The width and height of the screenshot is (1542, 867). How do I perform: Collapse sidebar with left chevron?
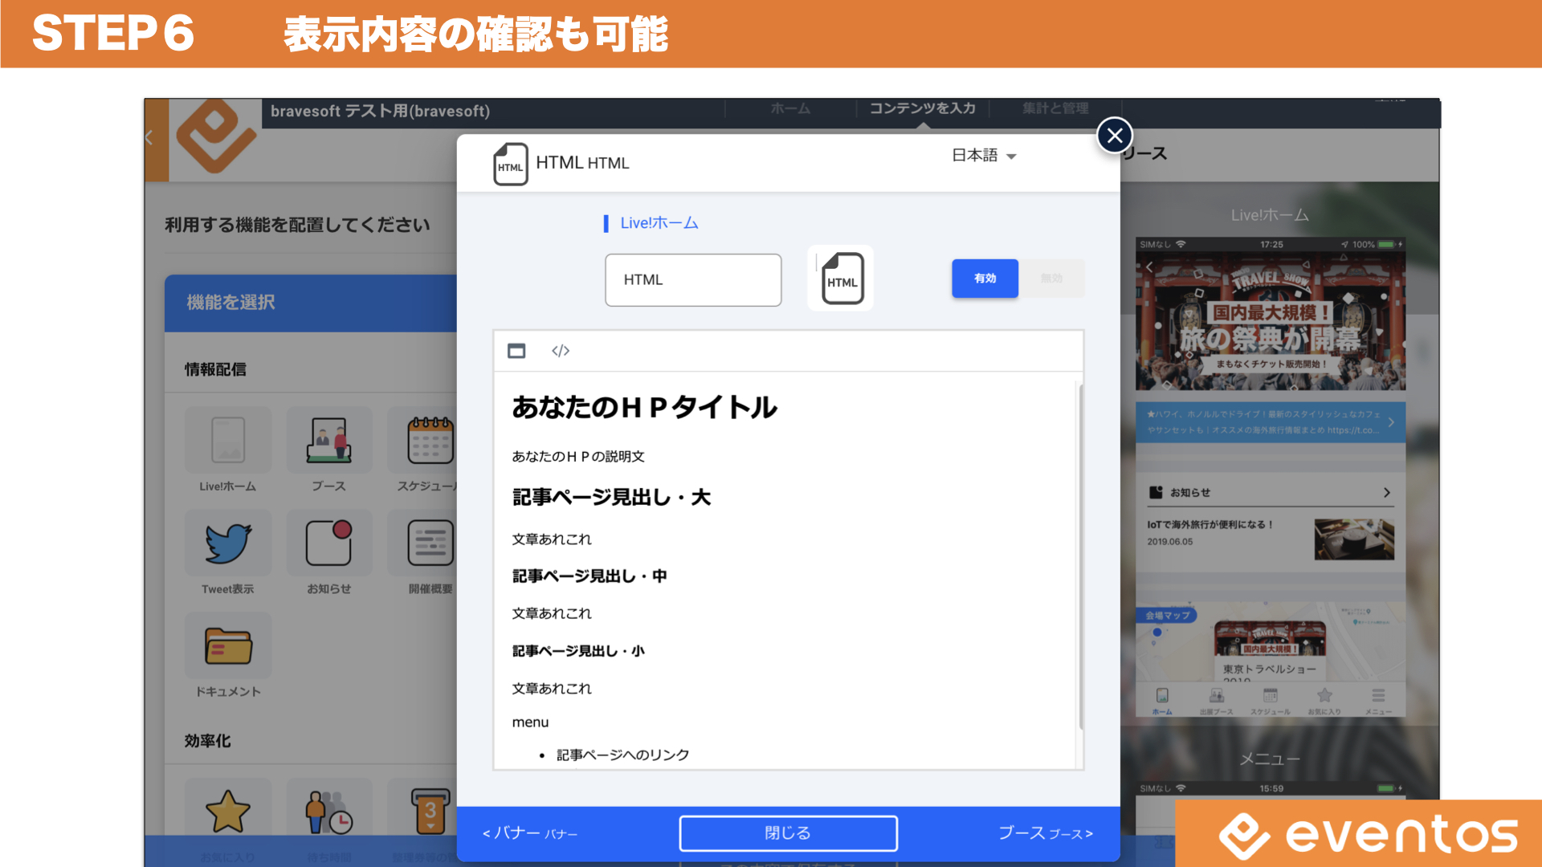point(149,138)
